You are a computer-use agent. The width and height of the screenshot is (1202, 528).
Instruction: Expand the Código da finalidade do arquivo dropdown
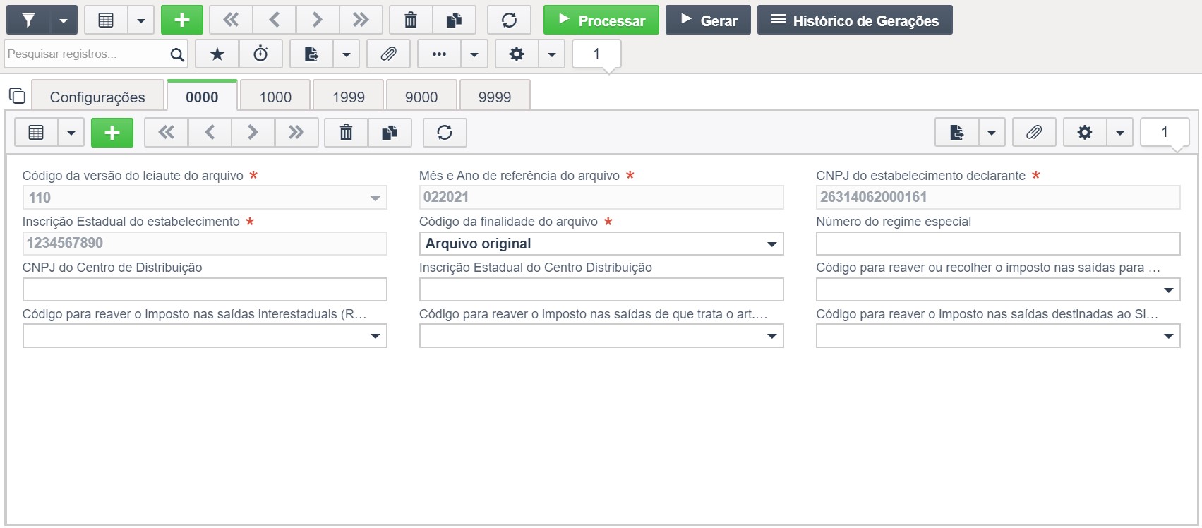601,244
